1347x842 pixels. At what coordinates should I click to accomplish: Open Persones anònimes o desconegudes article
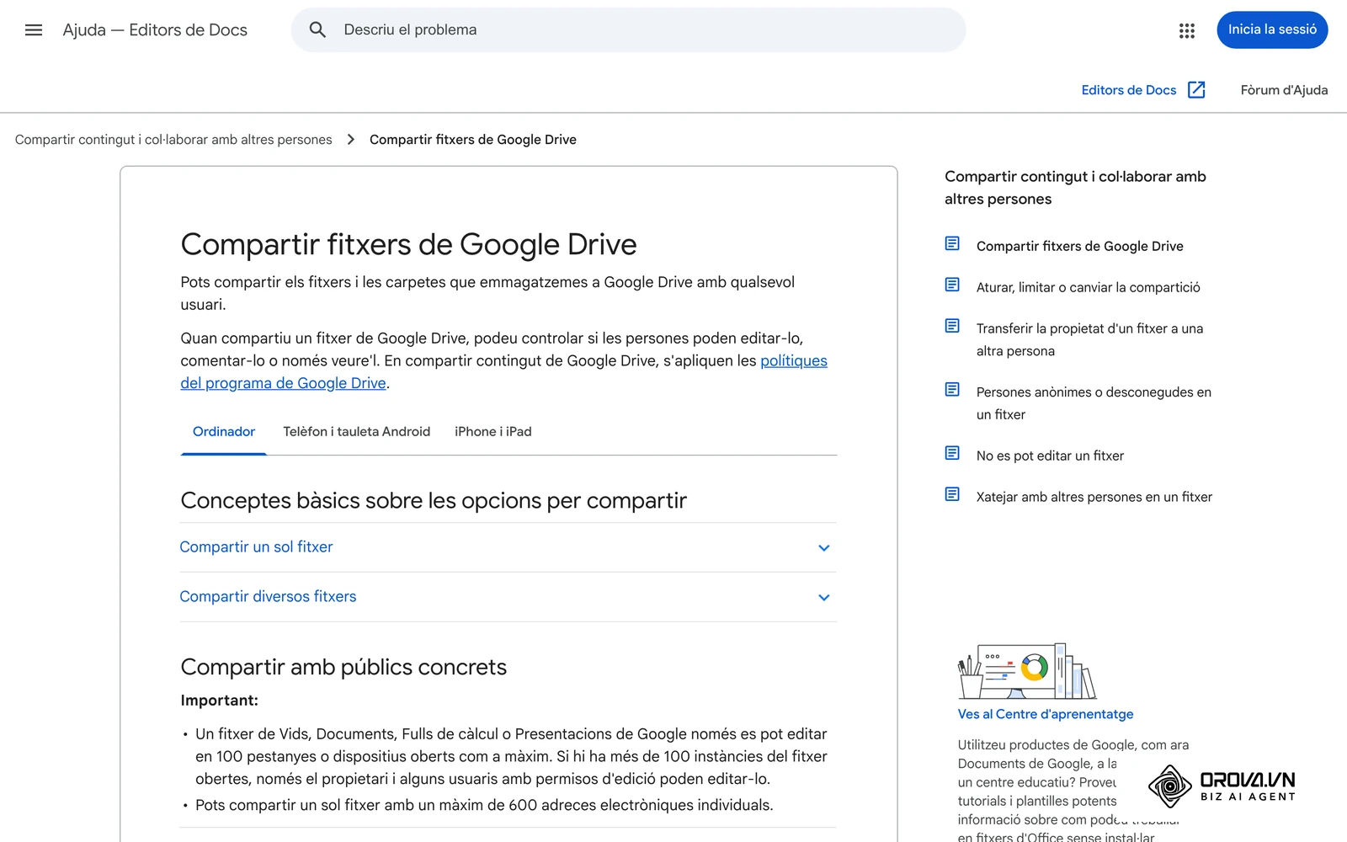[x=1094, y=403]
